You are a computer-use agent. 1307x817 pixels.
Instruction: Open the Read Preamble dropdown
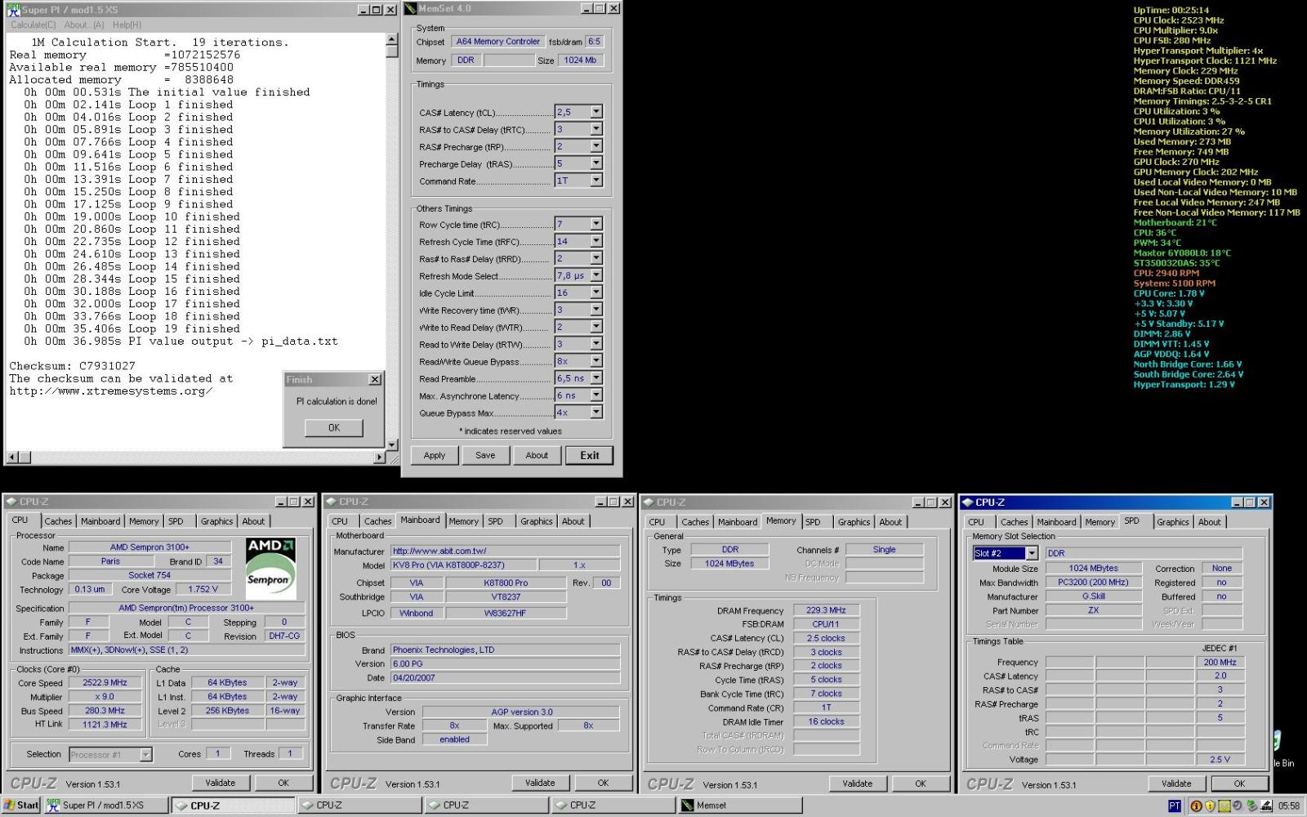point(596,378)
